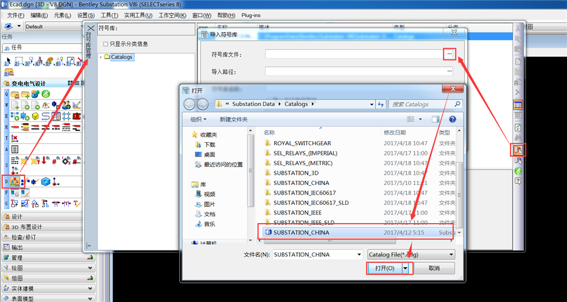This screenshot has height=302, width=567.
Task: Click the help question mark icon in right toolbar
Action: click(518, 181)
